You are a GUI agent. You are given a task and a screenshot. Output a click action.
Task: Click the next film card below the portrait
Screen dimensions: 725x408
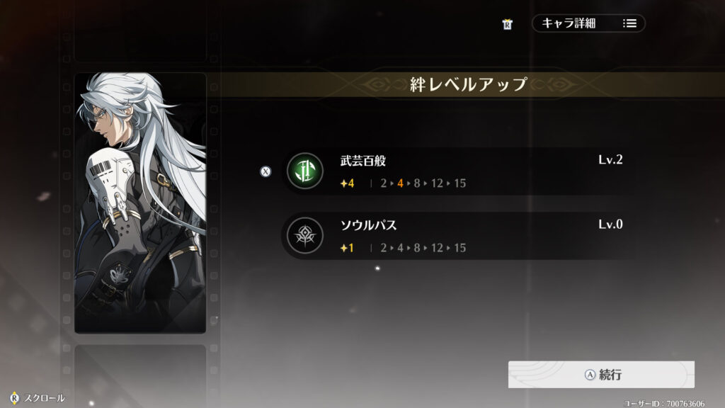point(140,375)
